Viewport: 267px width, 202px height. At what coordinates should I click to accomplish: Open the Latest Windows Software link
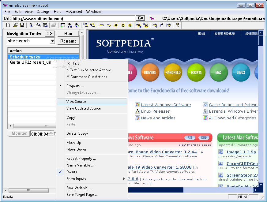[166, 105]
